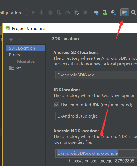Select Project in the sidebar list
The width and height of the screenshot is (137, 166).
tap(26, 55)
